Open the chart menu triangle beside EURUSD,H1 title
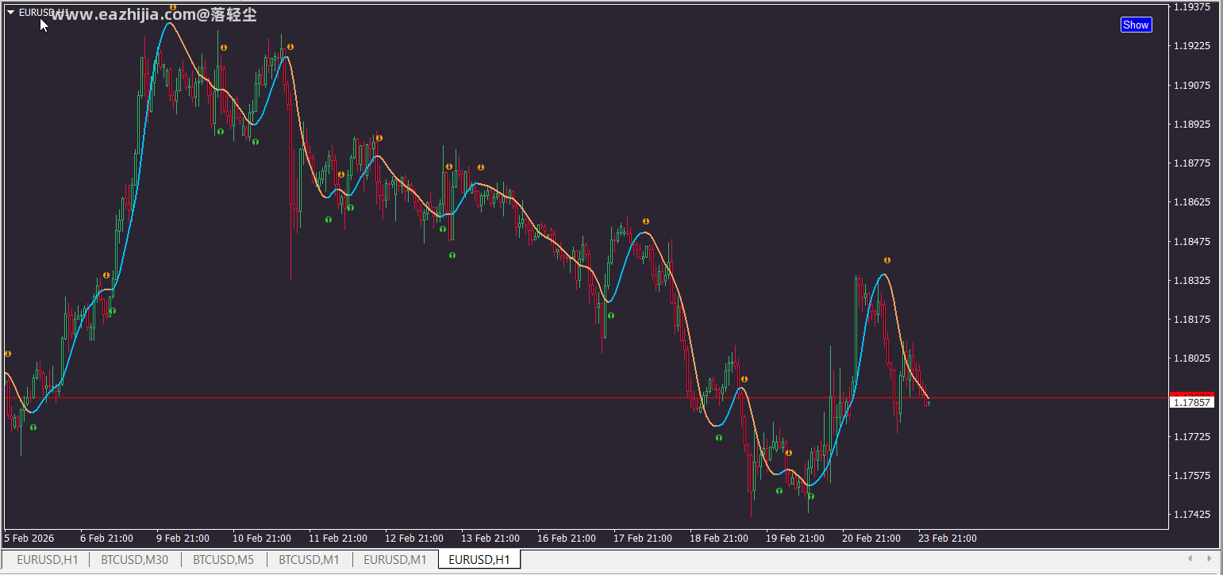 11,12
